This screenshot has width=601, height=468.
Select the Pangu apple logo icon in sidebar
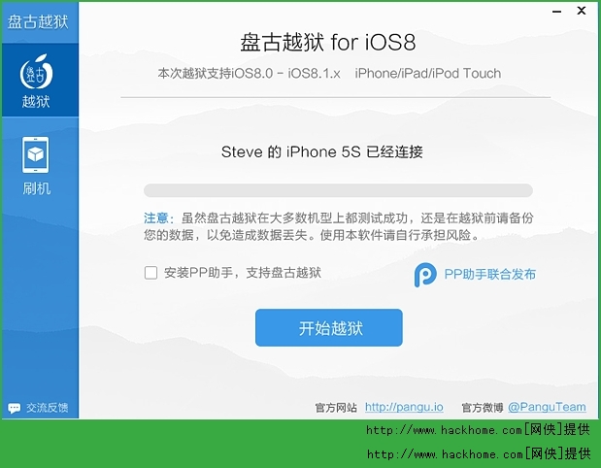[x=36, y=72]
